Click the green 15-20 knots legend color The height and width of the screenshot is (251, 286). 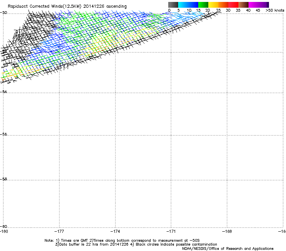click(203, 5)
